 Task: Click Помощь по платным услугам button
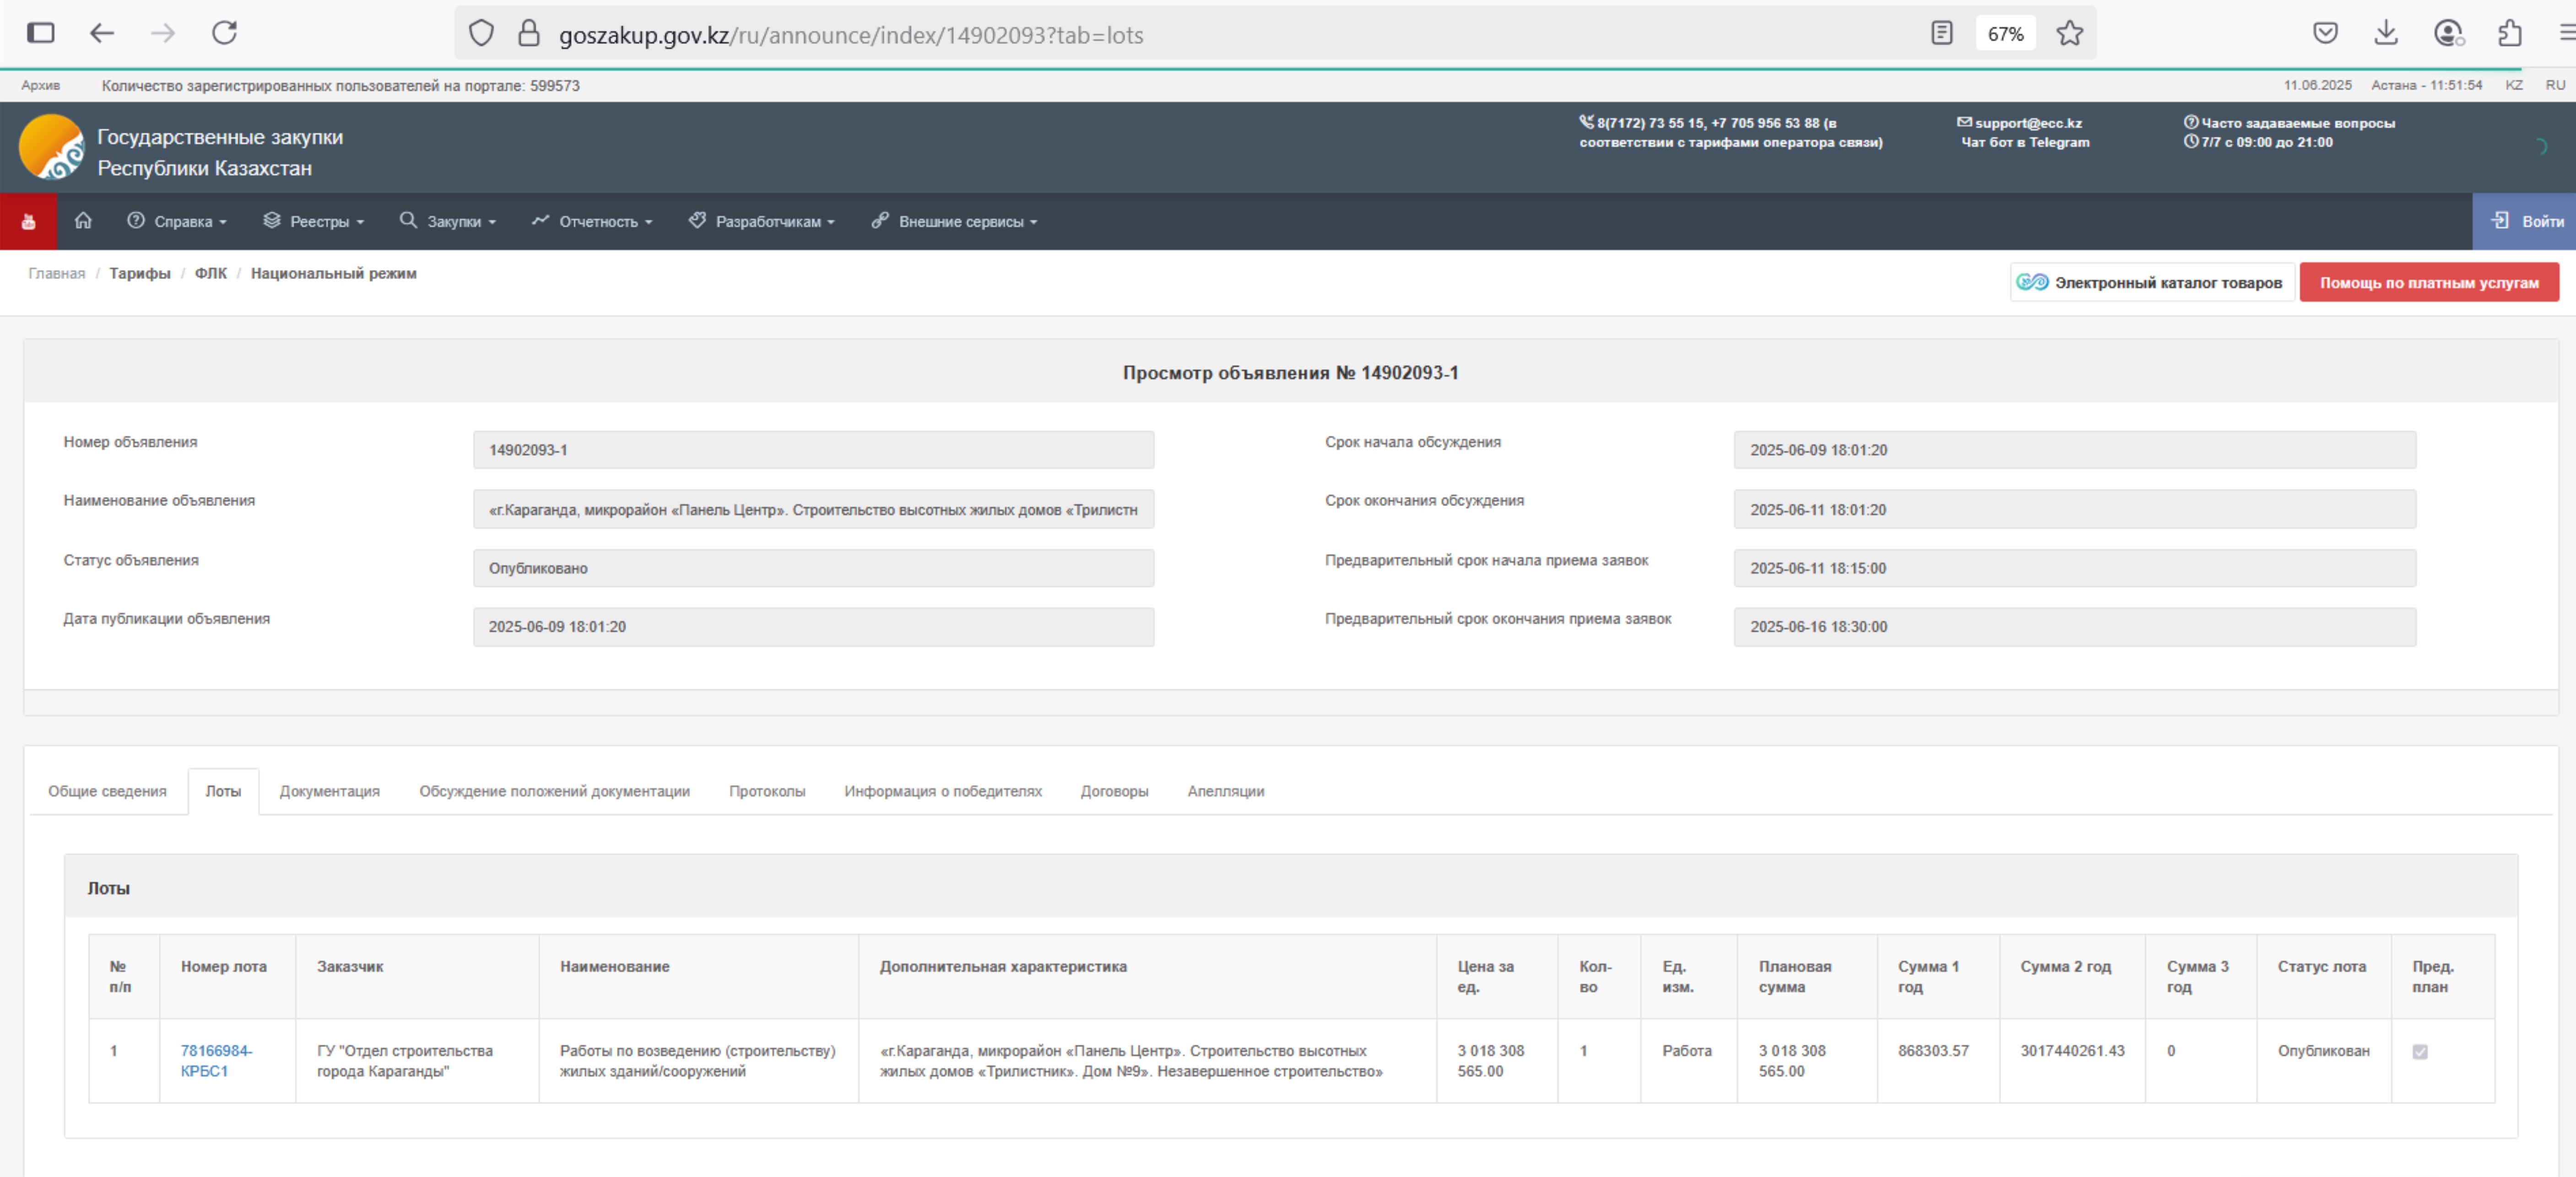pyautogui.click(x=2429, y=282)
